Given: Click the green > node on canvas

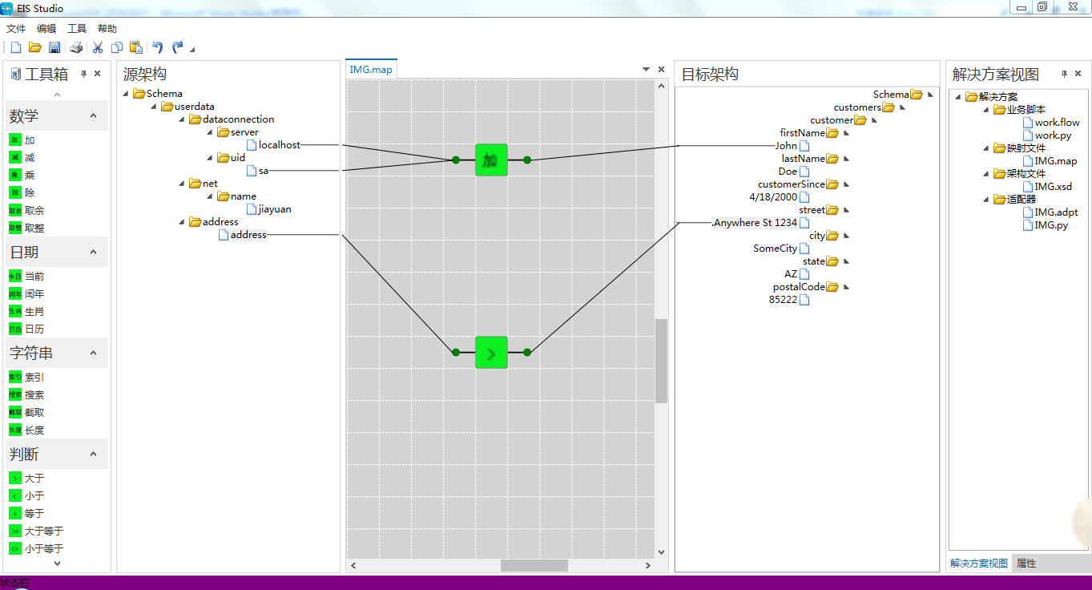Looking at the screenshot, I should coord(491,353).
